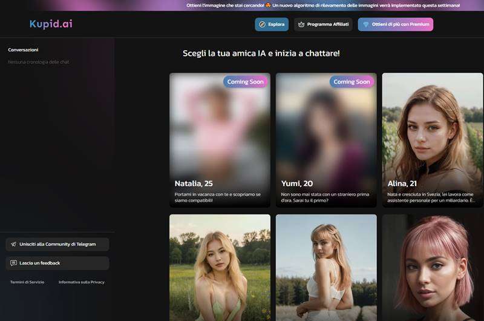484x321 pixels.
Task: Click the 'Nessuna cronologia delle chat' text
Action: pyautogui.click(x=39, y=62)
